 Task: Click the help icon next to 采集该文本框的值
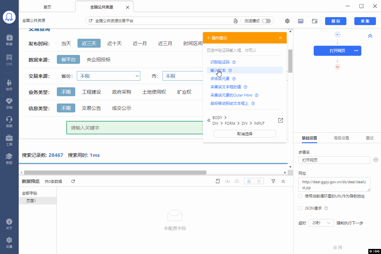click(x=245, y=87)
